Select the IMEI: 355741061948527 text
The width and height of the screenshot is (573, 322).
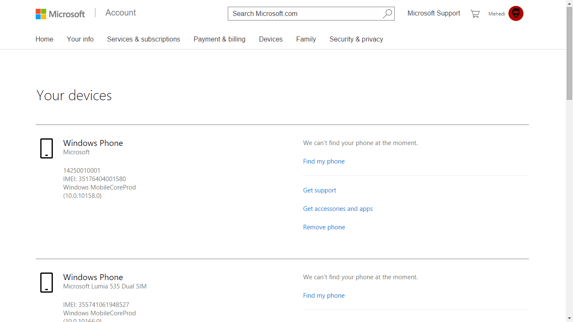[x=96, y=305]
